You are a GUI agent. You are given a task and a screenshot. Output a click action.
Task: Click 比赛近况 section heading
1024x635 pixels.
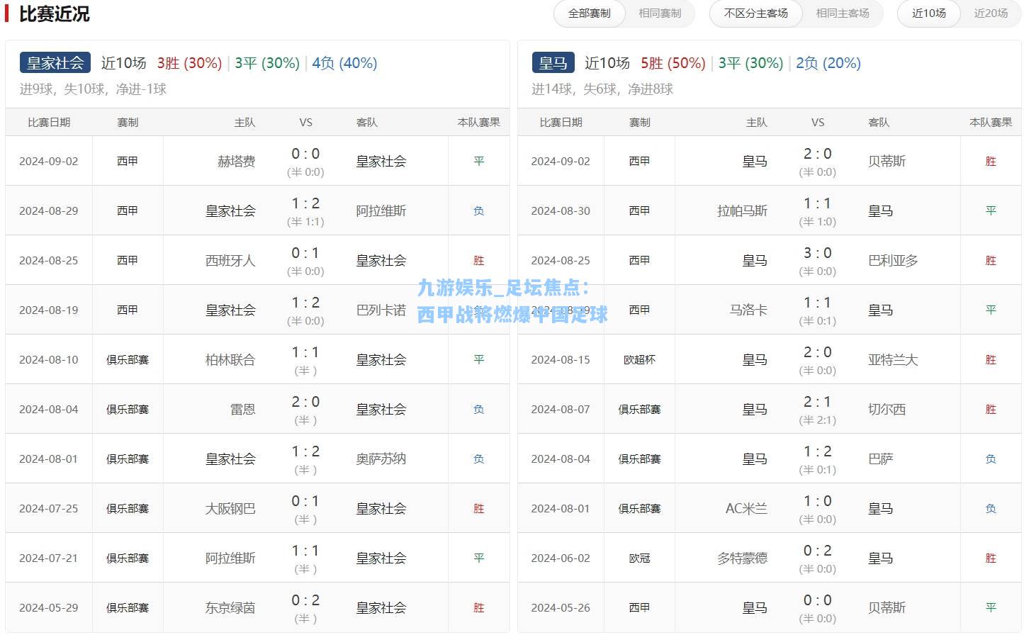(x=54, y=13)
